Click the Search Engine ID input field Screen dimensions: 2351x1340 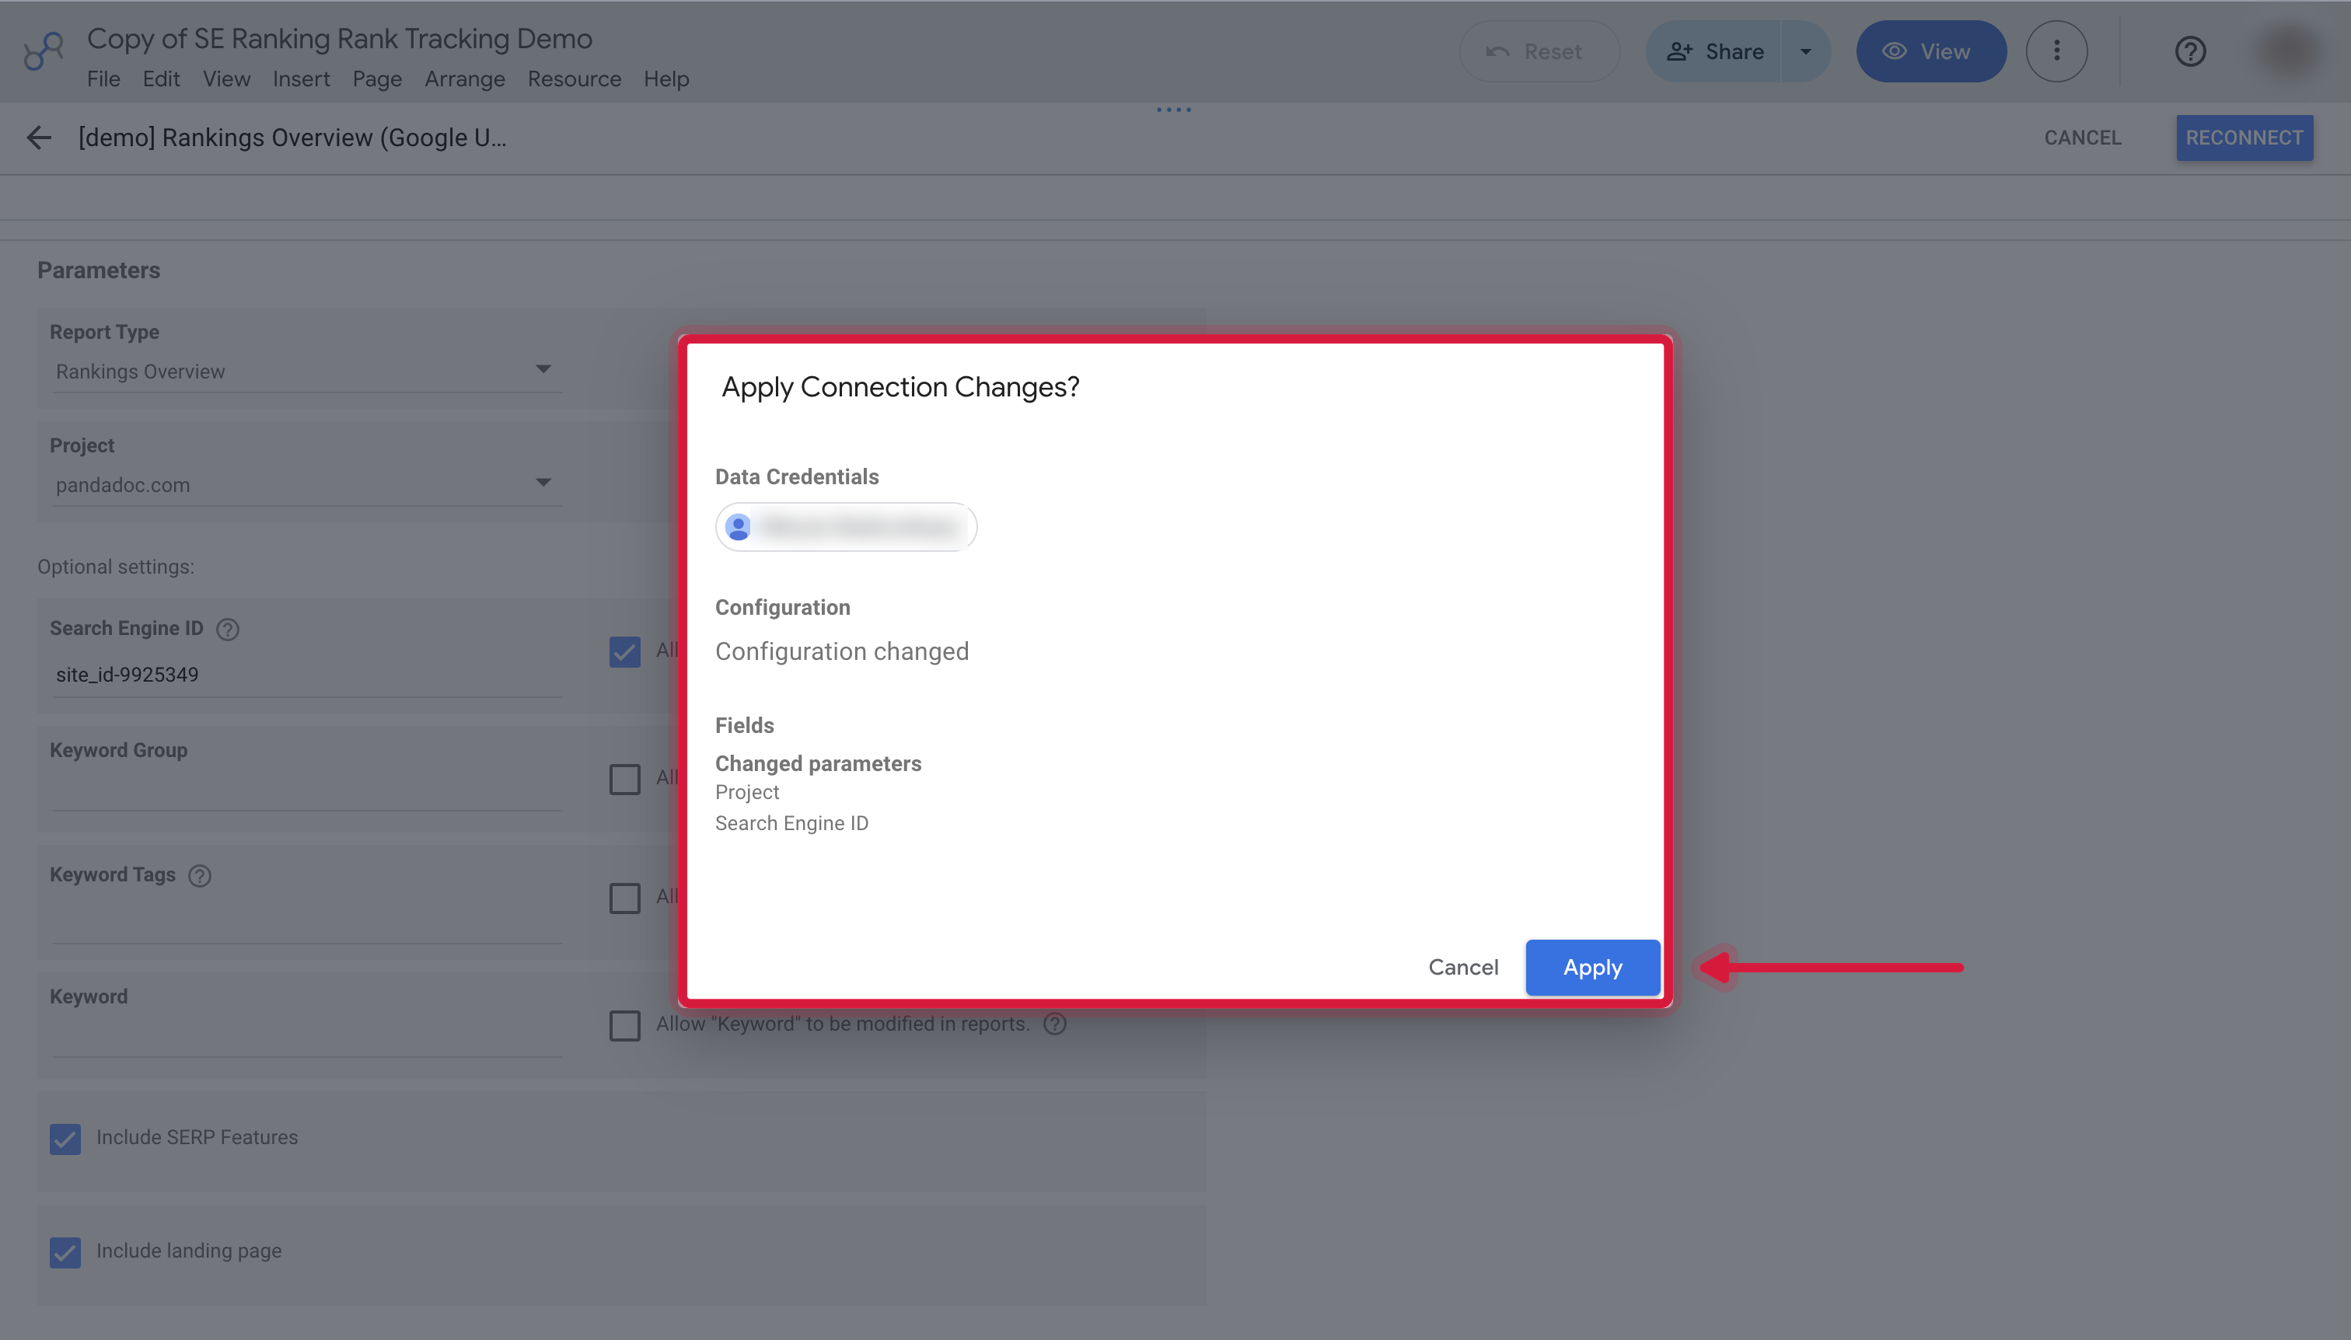(x=307, y=675)
